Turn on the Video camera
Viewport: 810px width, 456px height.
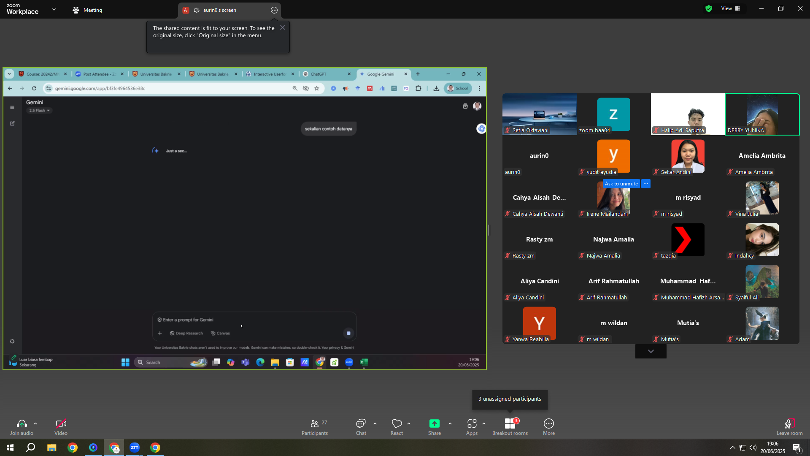point(61,427)
